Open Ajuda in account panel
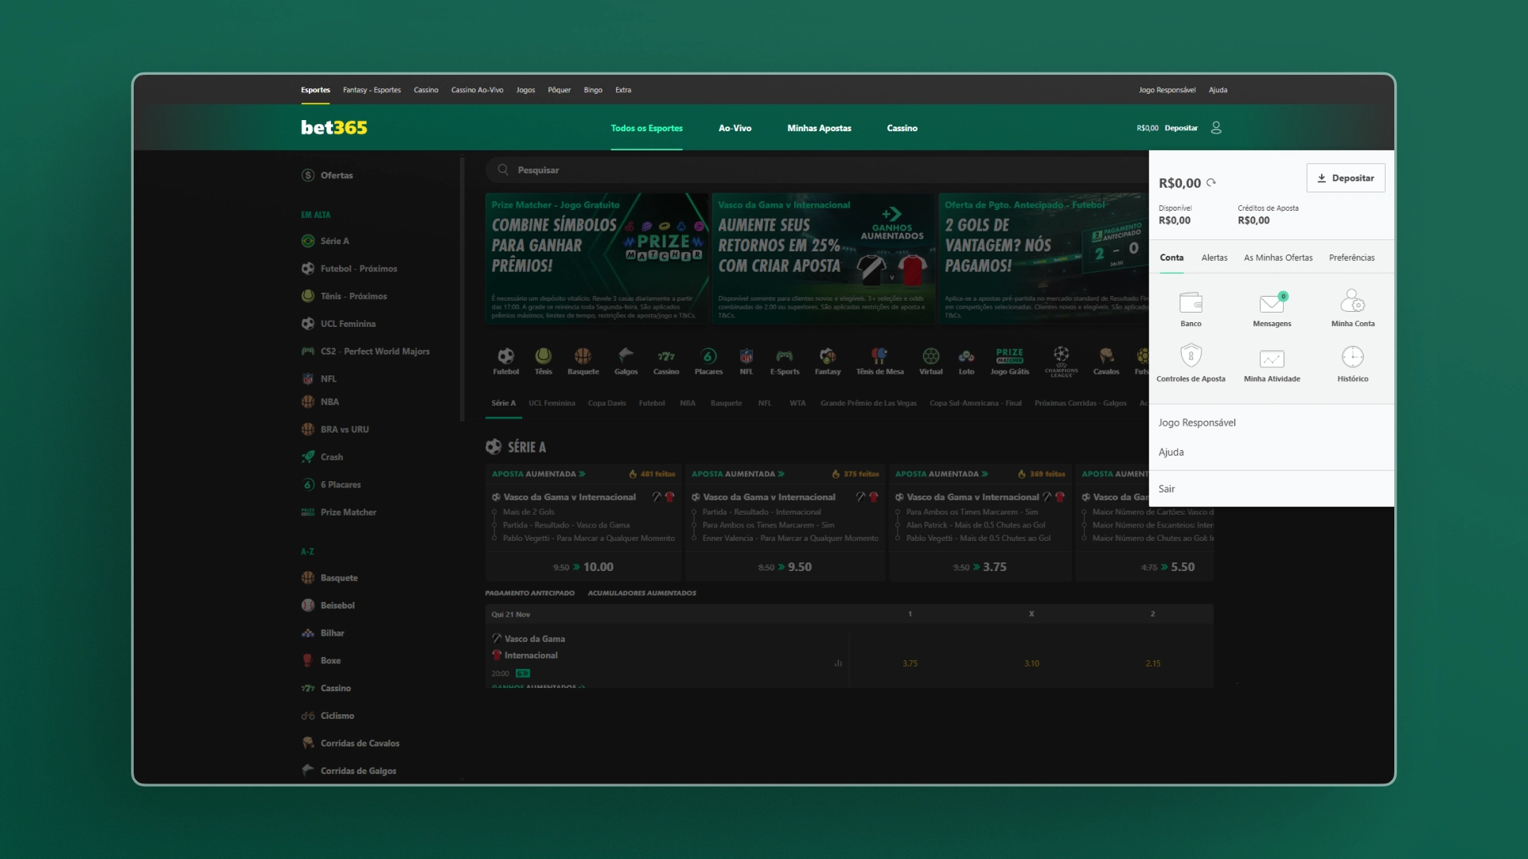The width and height of the screenshot is (1528, 859). pos(1171,453)
